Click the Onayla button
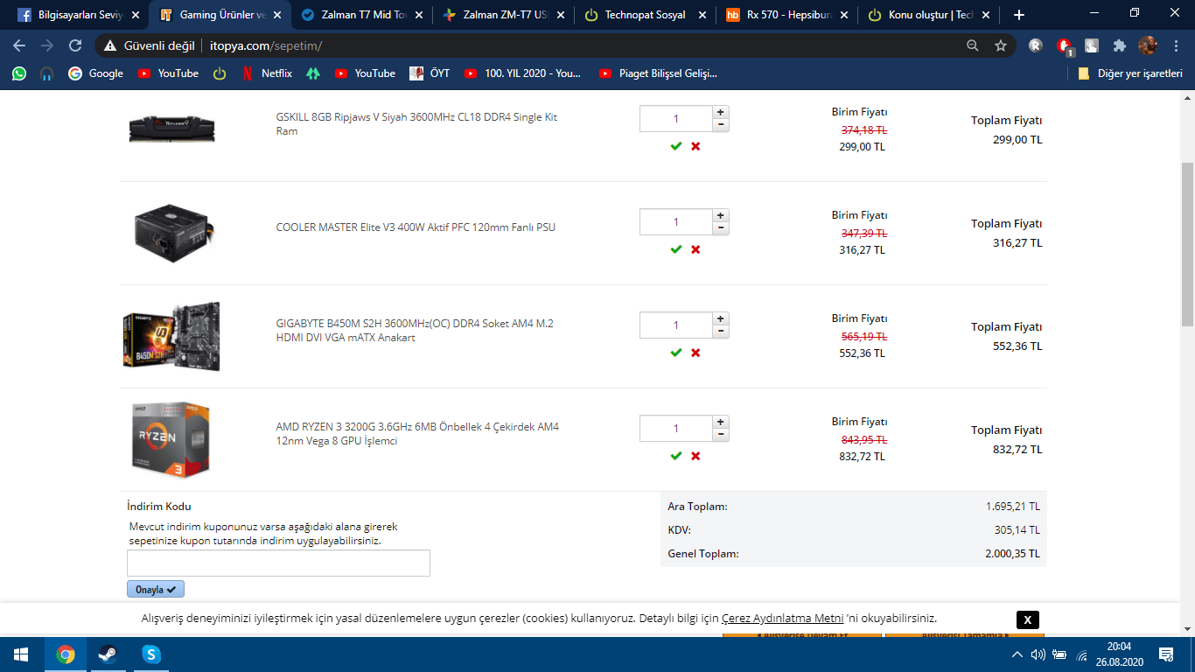Image resolution: width=1195 pixels, height=672 pixels. (x=156, y=590)
